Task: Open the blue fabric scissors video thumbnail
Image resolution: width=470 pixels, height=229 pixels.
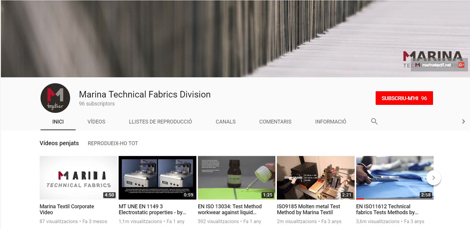Action: 395,178
